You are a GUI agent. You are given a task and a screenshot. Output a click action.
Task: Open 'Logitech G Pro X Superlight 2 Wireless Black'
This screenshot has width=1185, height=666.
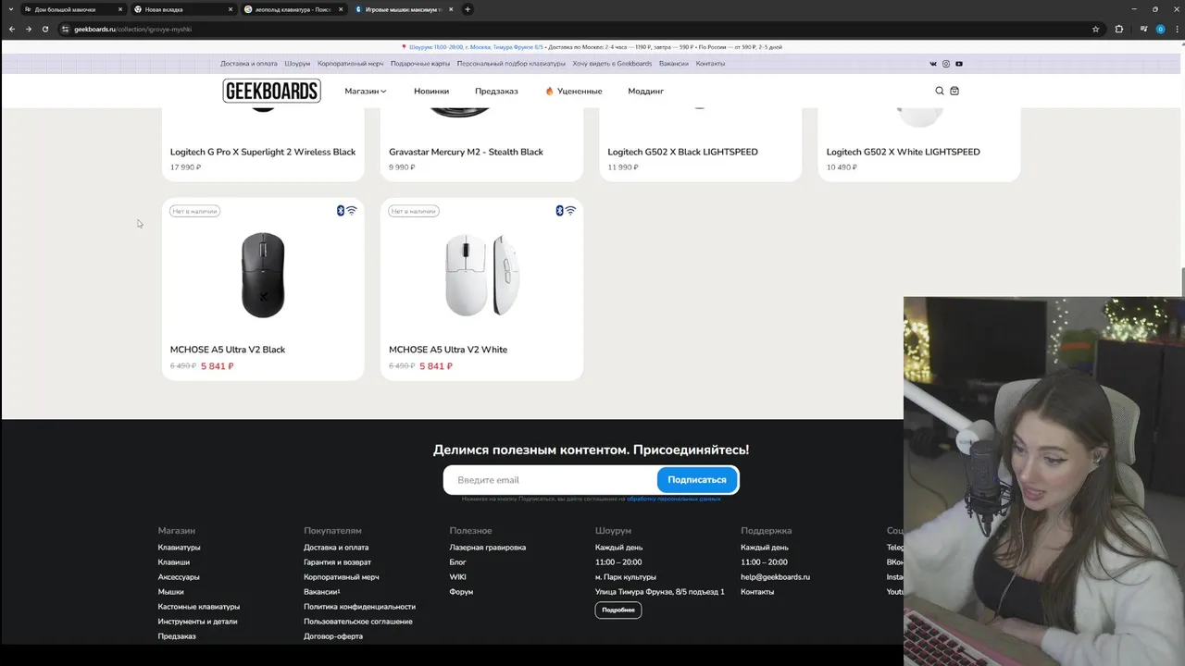tap(263, 152)
